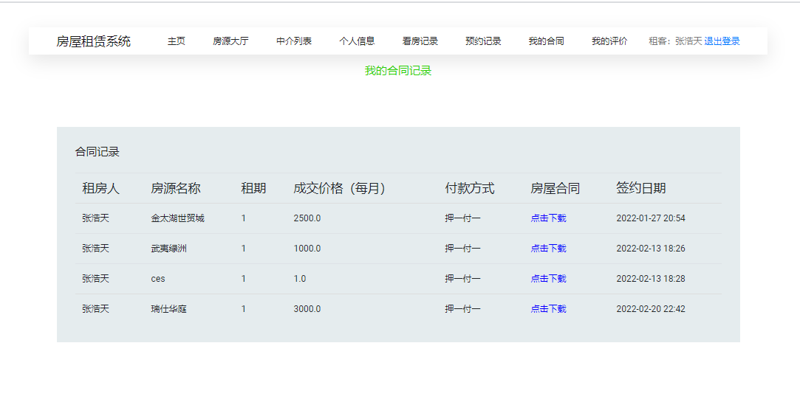
Task: Open the 我的合同 nav item
Action: point(547,41)
